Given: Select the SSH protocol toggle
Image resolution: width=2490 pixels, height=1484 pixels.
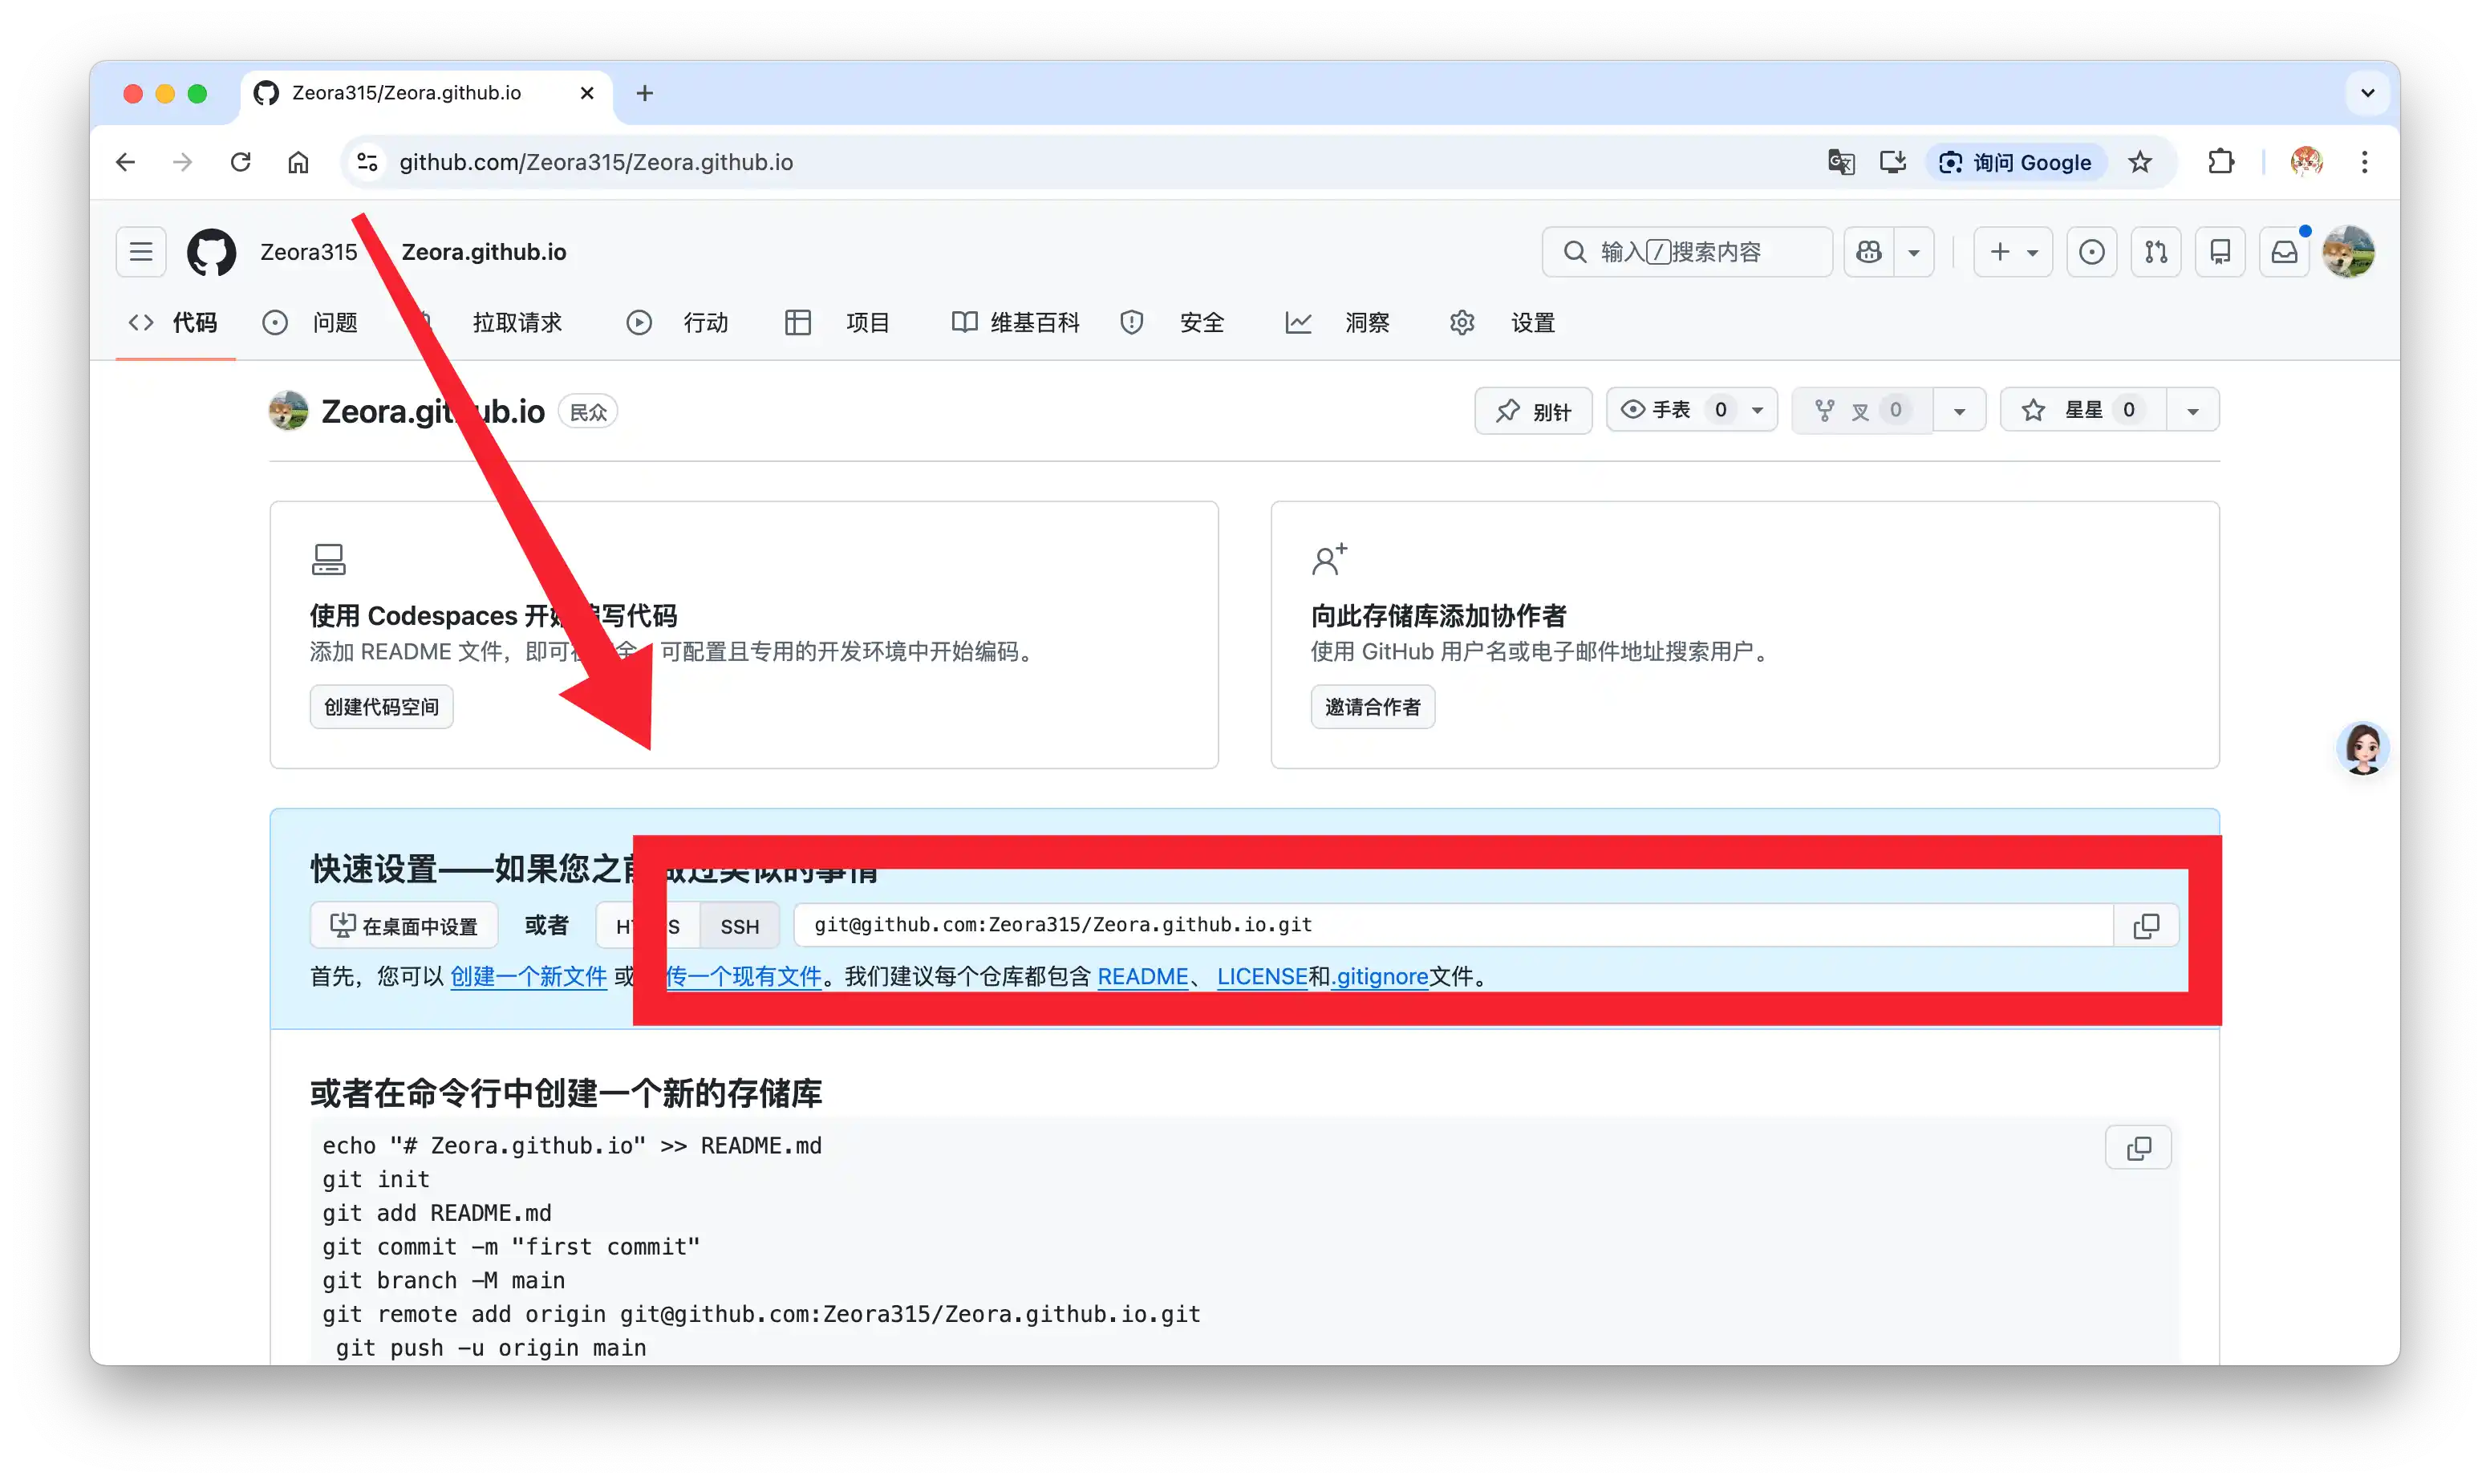Looking at the screenshot, I should [x=739, y=926].
